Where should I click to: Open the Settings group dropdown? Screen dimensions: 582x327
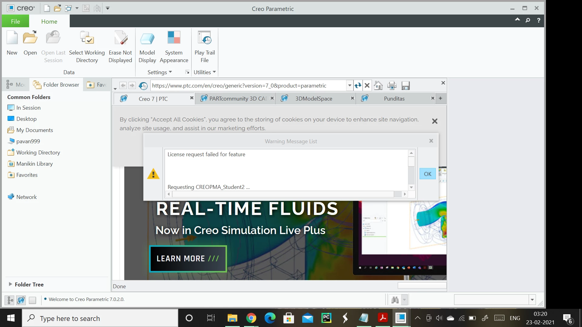click(160, 72)
